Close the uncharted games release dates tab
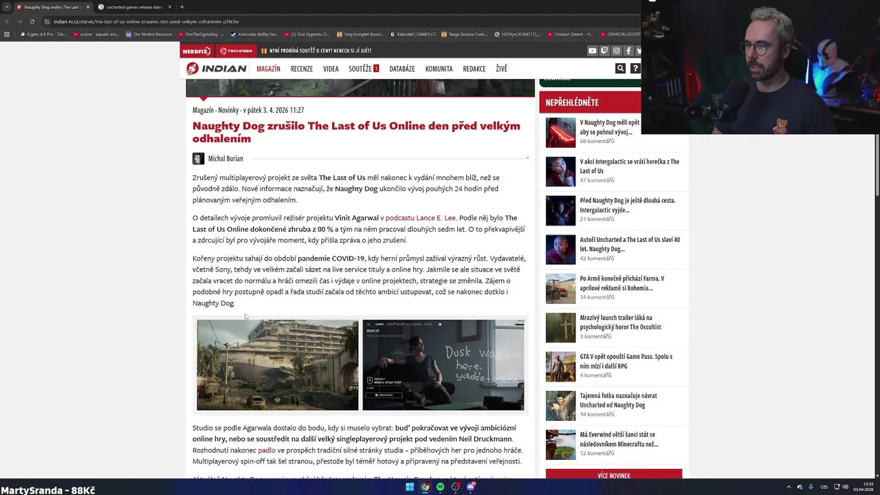This screenshot has width=880, height=495. click(x=170, y=7)
